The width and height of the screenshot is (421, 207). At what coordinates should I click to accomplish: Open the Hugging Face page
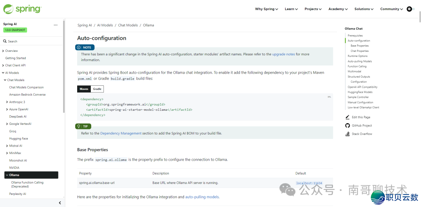click(19, 138)
